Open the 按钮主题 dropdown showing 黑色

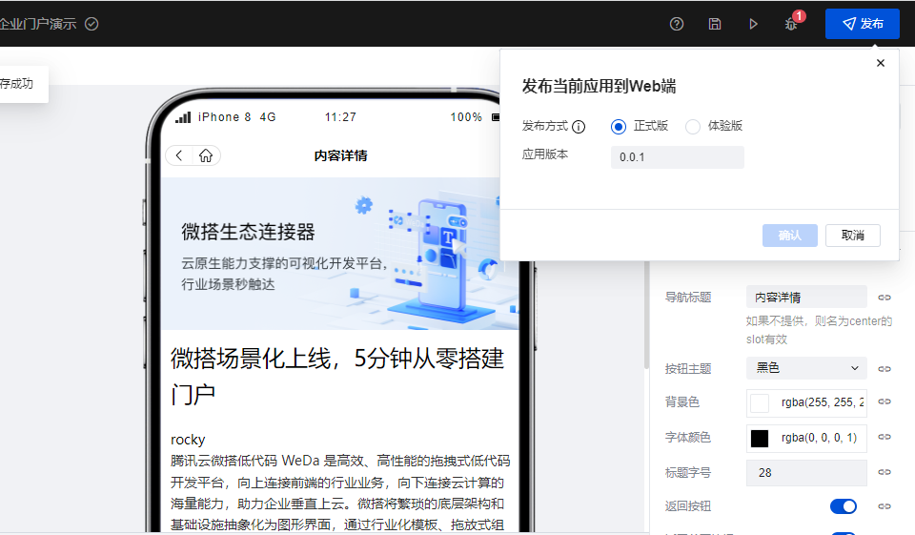coord(806,368)
